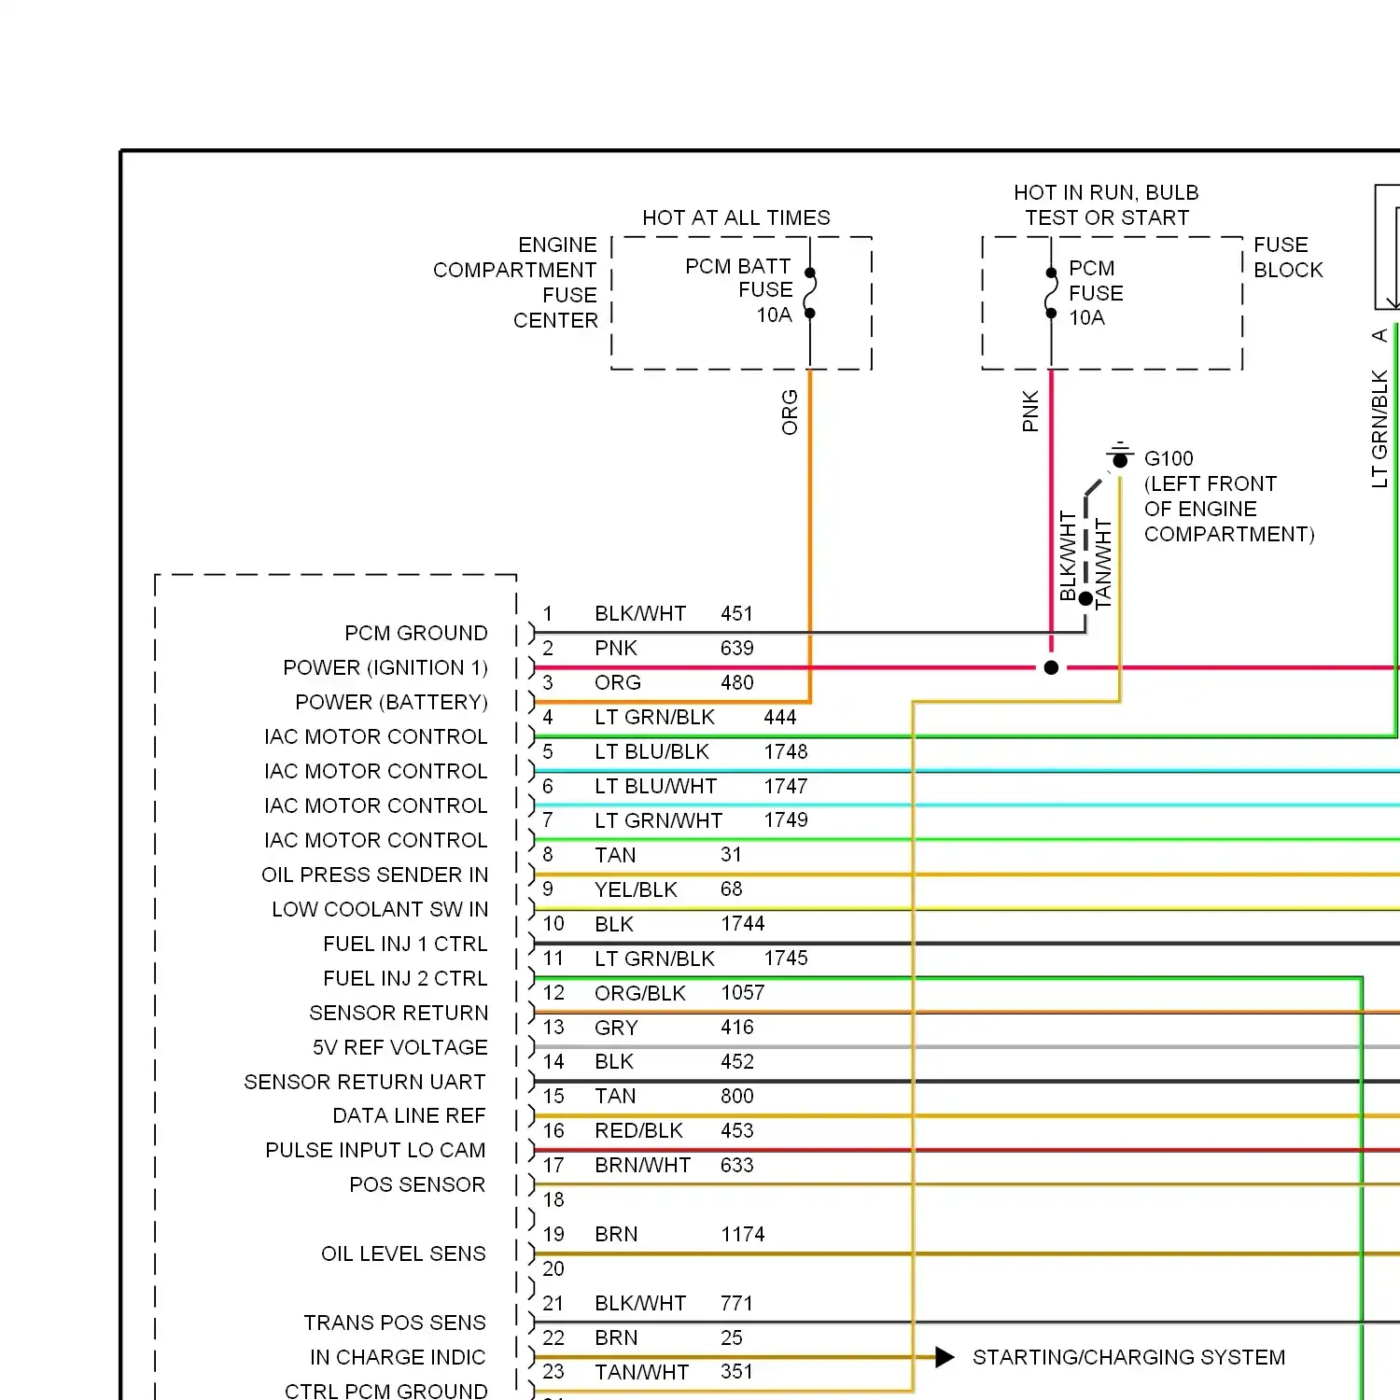
Task: Select the LT GRN/WHT wire color label
Action: pyautogui.click(x=658, y=820)
